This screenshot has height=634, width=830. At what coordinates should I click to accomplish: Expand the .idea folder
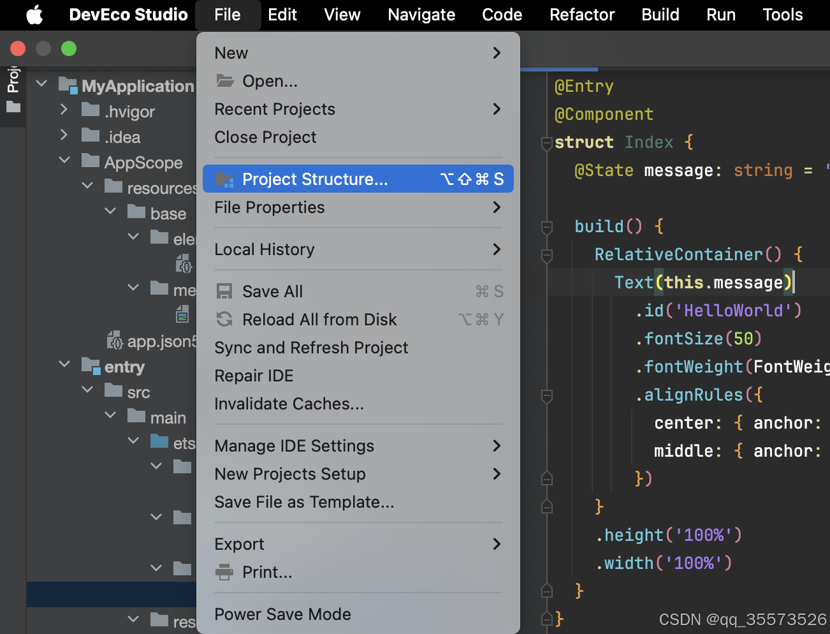(x=64, y=135)
